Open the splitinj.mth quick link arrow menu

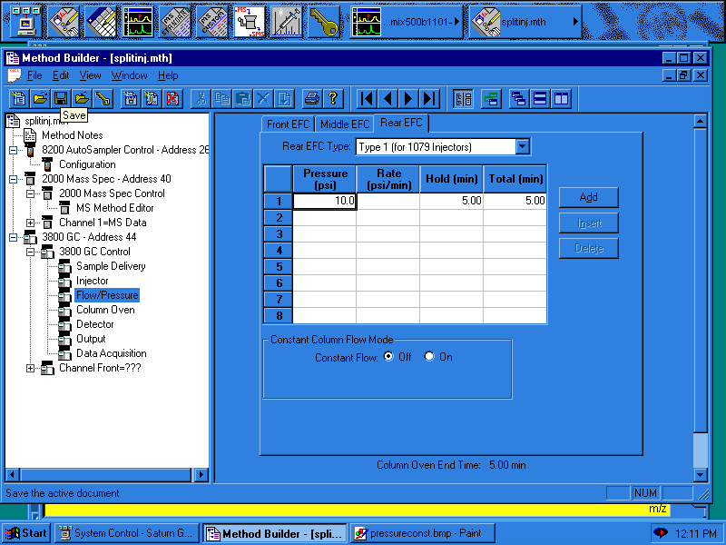[575, 21]
